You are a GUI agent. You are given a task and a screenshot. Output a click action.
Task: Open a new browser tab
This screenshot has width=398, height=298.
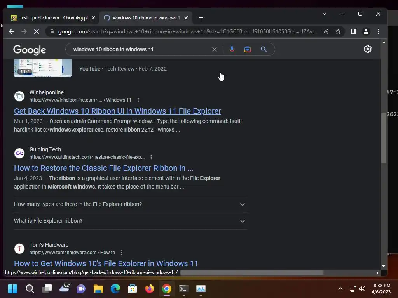coord(201,18)
